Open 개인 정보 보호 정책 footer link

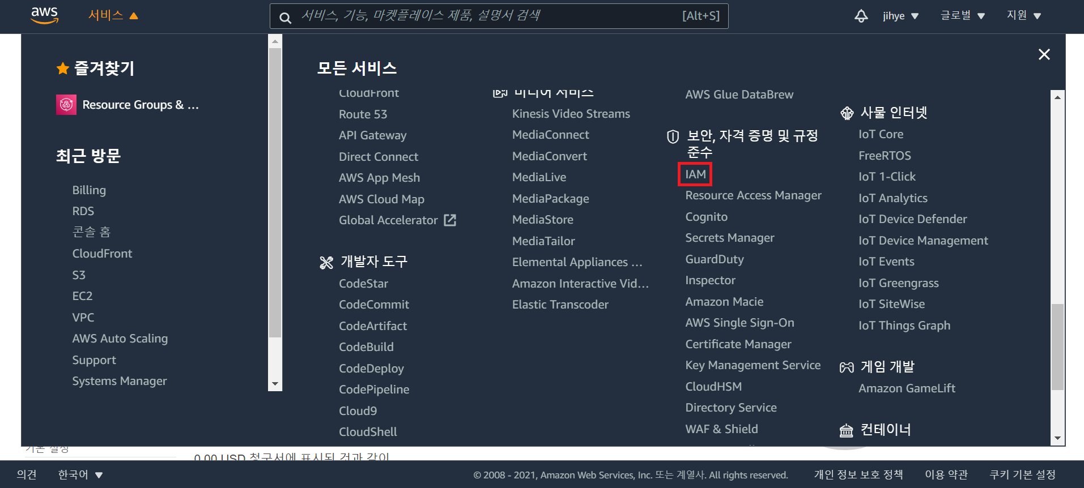858,474
